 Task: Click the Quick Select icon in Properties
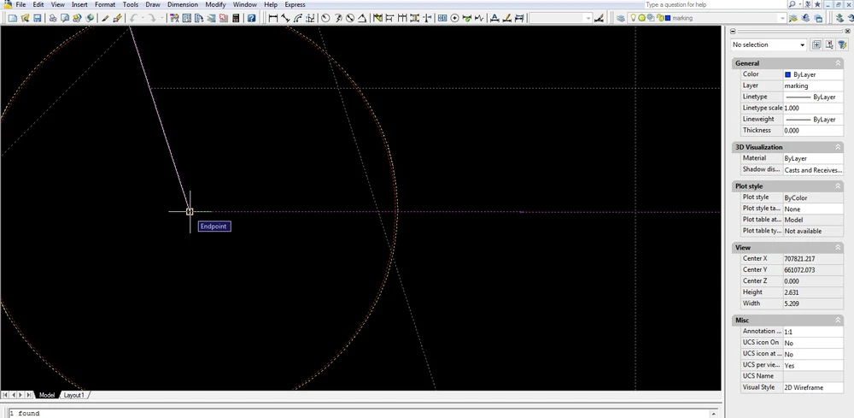[841, 44]
